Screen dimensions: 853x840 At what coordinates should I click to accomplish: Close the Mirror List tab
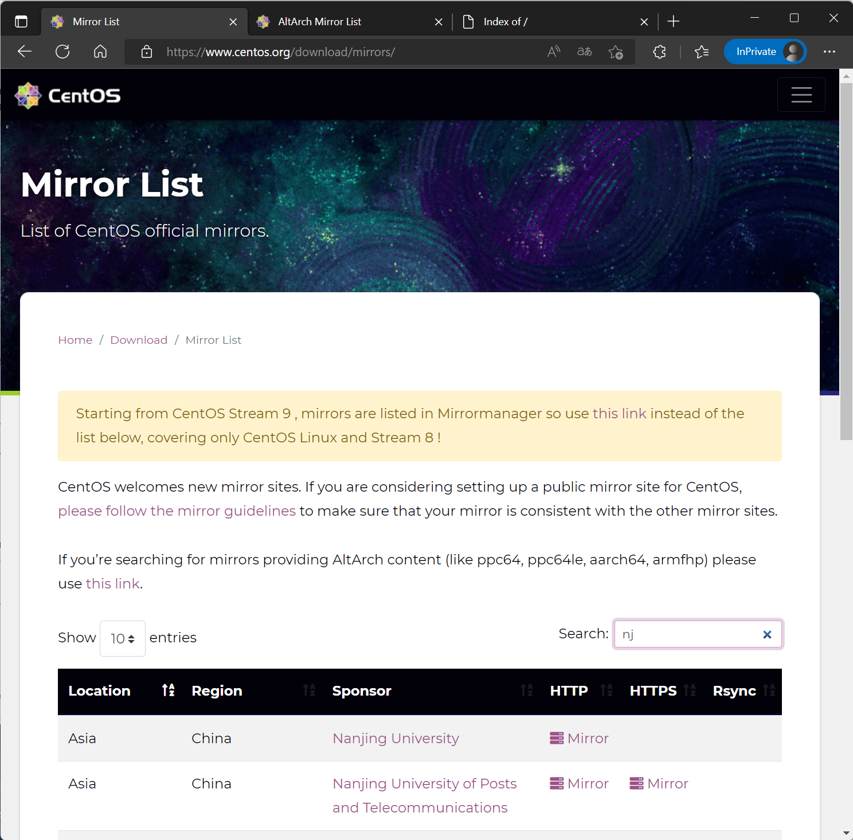coord(233,22)
